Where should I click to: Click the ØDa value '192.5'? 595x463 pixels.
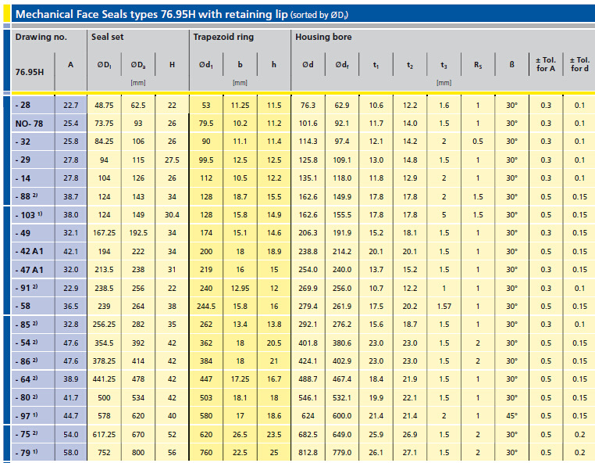tap(138, 233)
